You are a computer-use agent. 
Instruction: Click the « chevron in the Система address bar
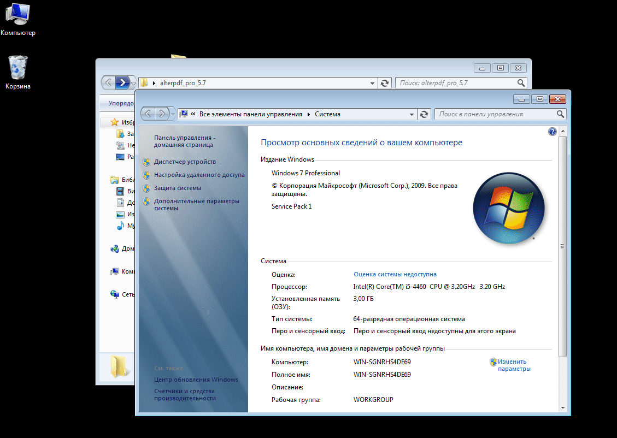[x=193, y=114]
